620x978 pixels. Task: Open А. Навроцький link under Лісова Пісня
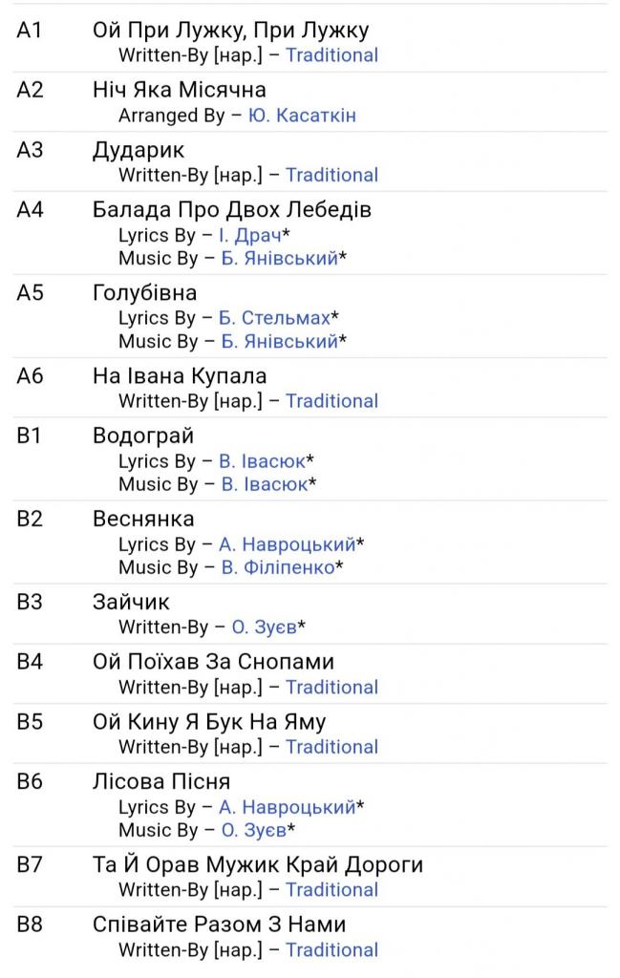[287, 807]
